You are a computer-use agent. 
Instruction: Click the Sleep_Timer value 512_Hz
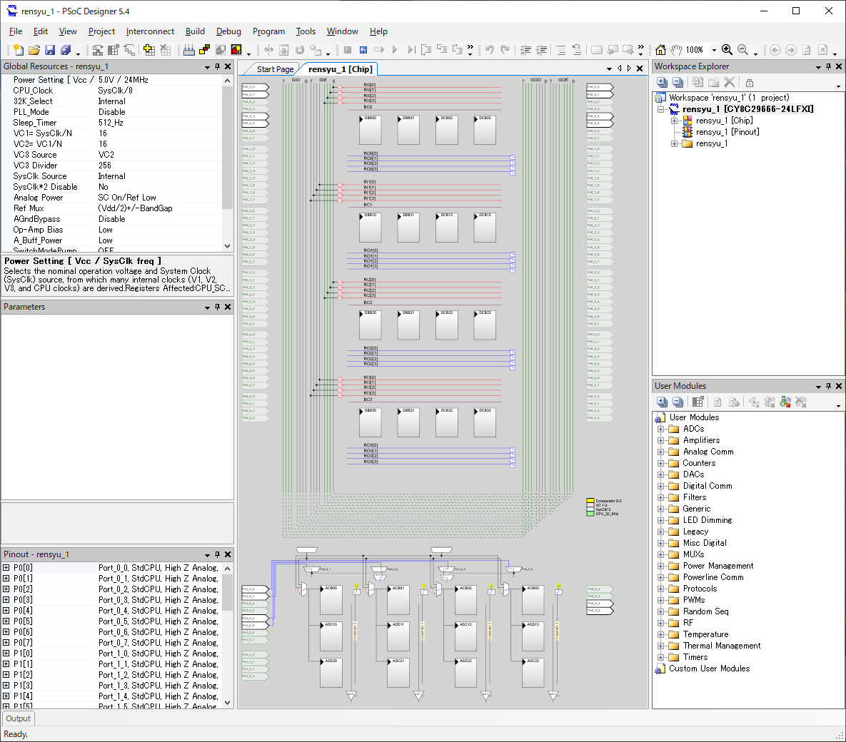(111, 123)
